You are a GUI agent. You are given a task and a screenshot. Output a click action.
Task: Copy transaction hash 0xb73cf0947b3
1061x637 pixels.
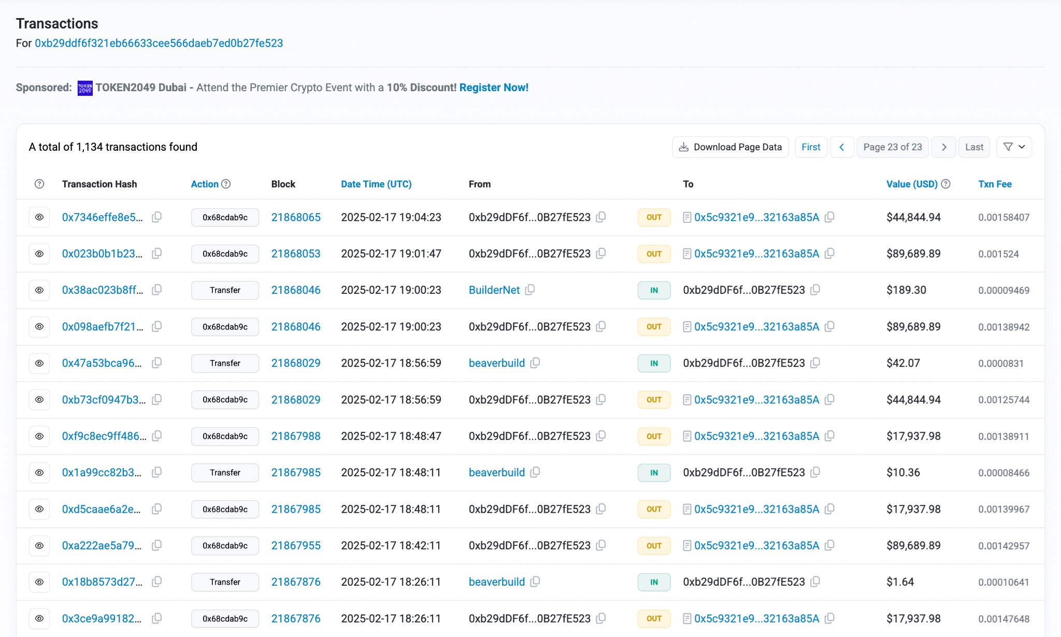(x=156, y=400)
